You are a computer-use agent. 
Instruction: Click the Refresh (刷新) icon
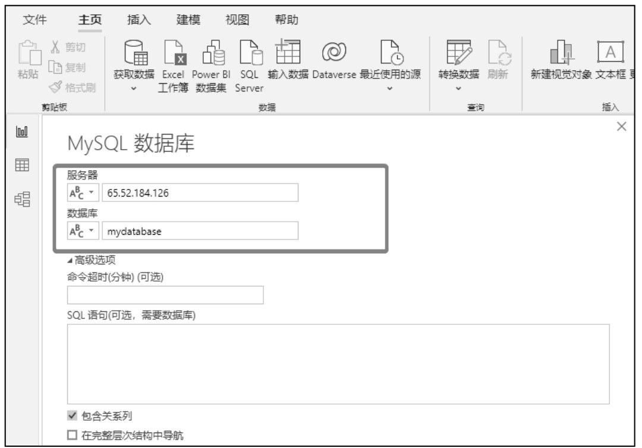(x=499, y=52)
